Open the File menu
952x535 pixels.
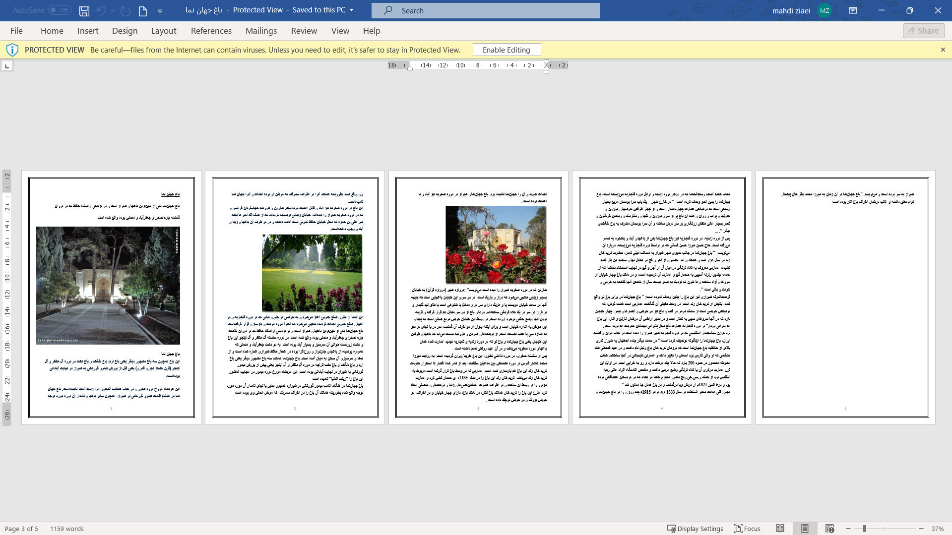tap(16, 31)
